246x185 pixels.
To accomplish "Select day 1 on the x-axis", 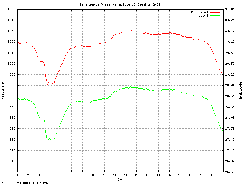I will click(x=17, y=175).
